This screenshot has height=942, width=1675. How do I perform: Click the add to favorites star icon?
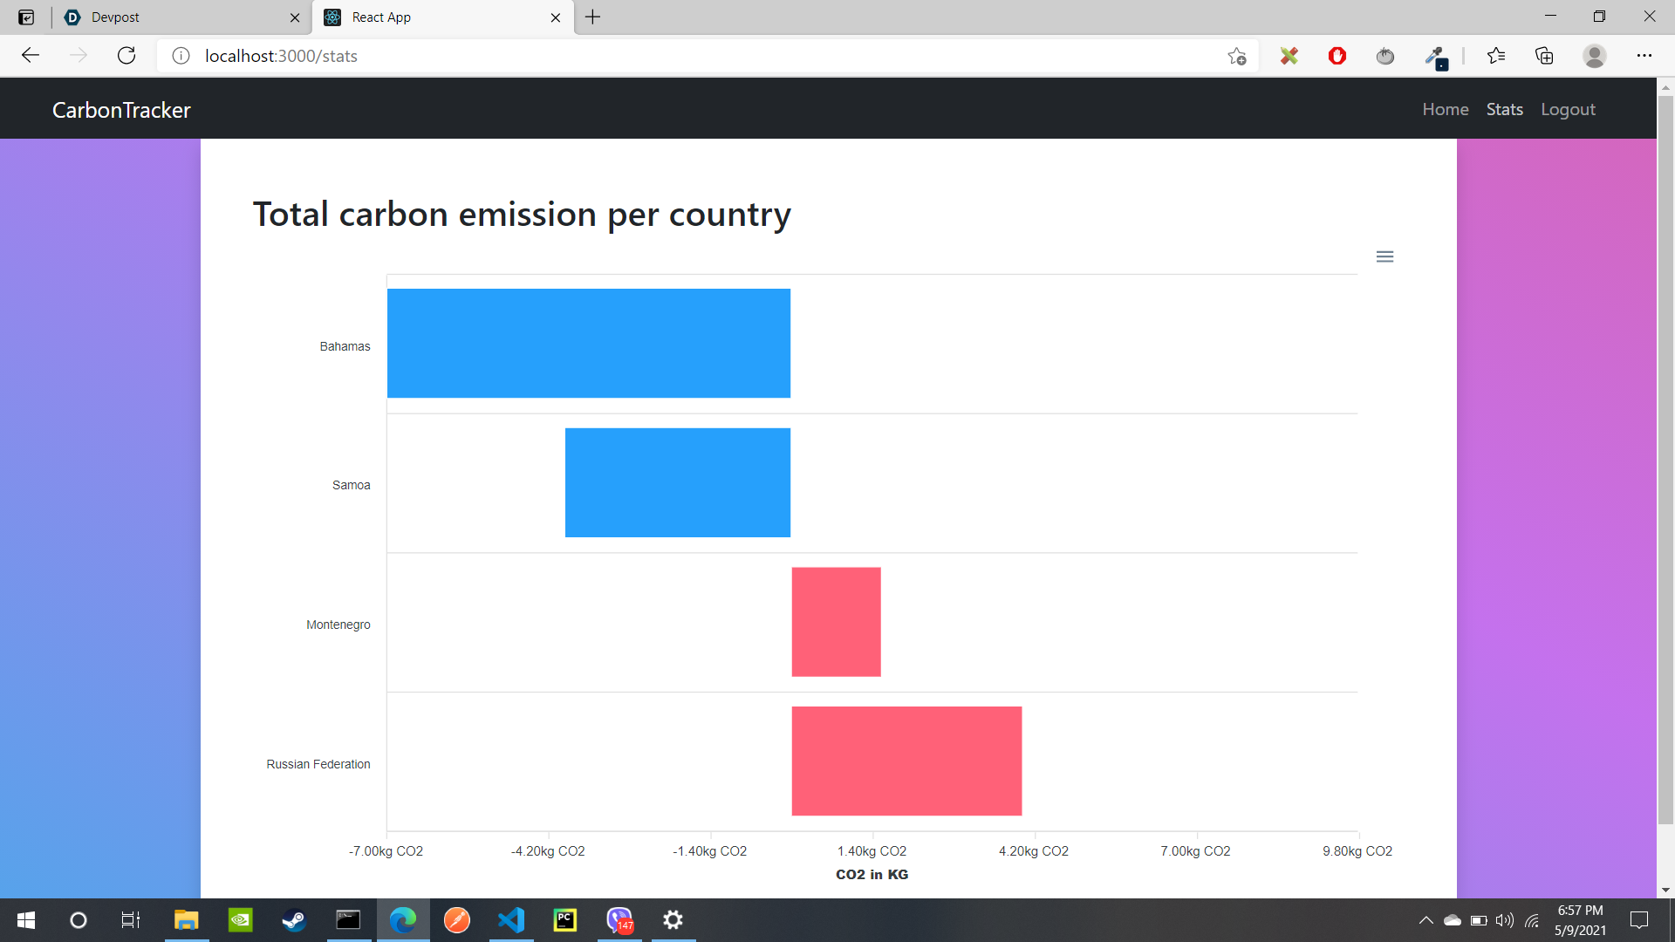[x=1236, y=56]
